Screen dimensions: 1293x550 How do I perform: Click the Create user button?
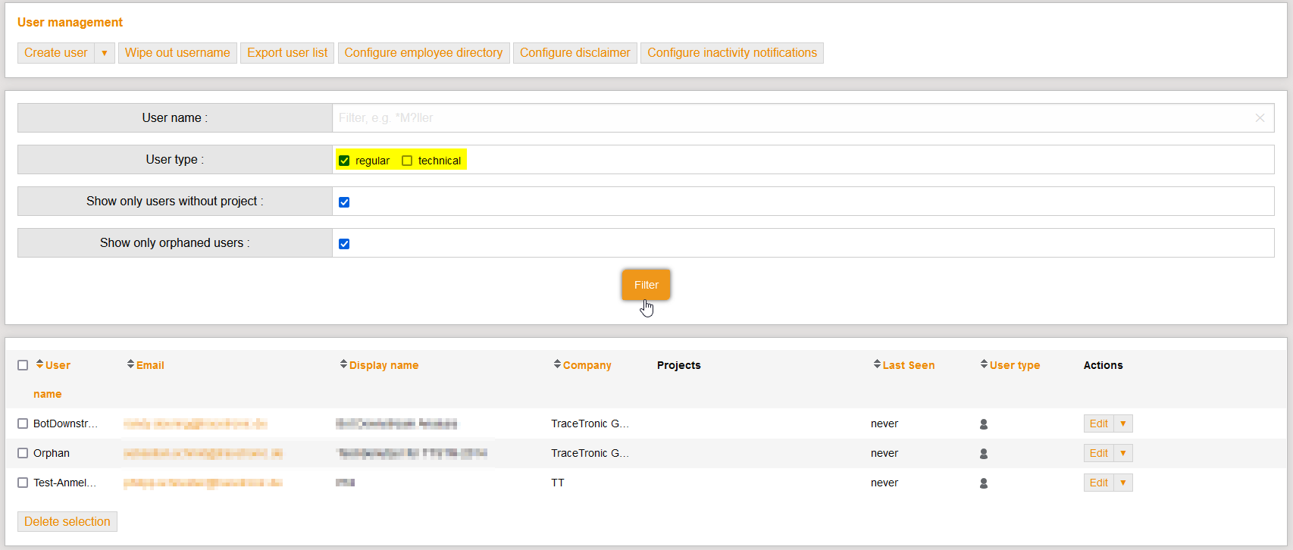(56, 53)
